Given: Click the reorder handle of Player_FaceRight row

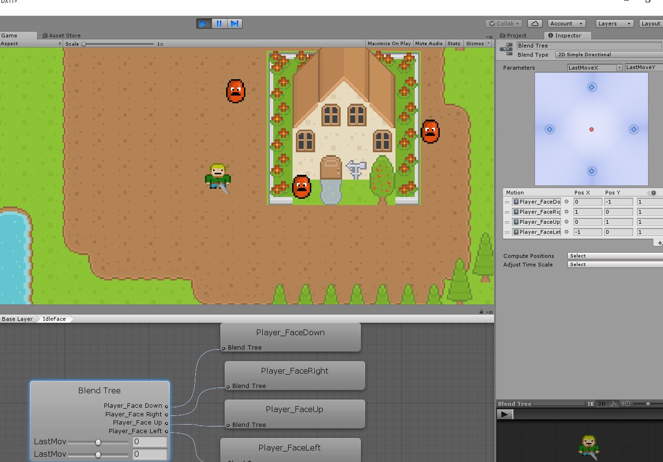Looking at the screenshot, I should pyautogui.click(x=507, y=212).
